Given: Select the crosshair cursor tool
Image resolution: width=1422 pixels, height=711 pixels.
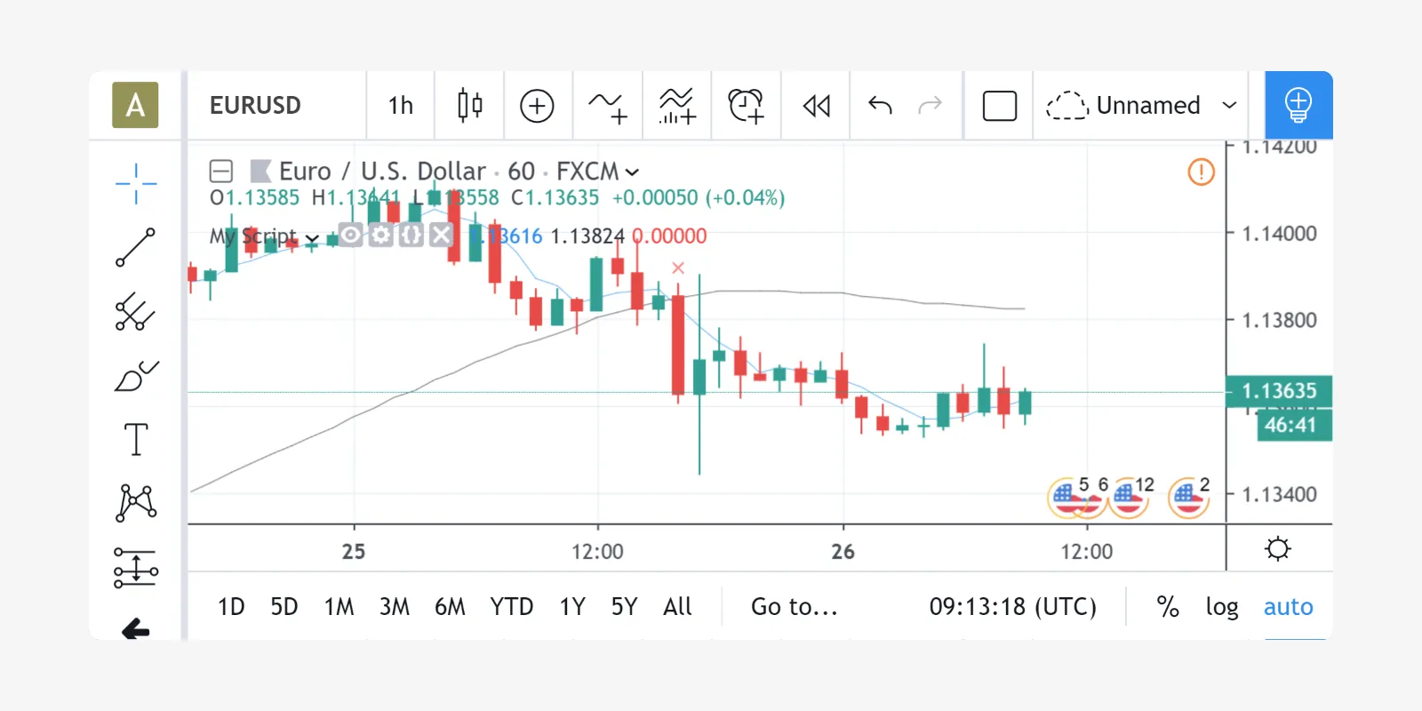Looking at the screenshot, I should (x=136, y=183).
